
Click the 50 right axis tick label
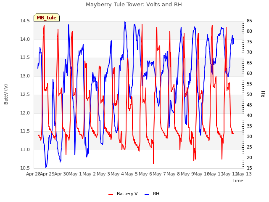[249, 94]
